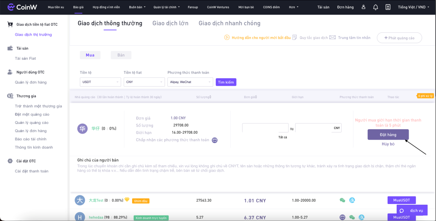Open the Tiền tệ fiat CNY dropdown
The image size is (436, 221).
pos(144,82)
